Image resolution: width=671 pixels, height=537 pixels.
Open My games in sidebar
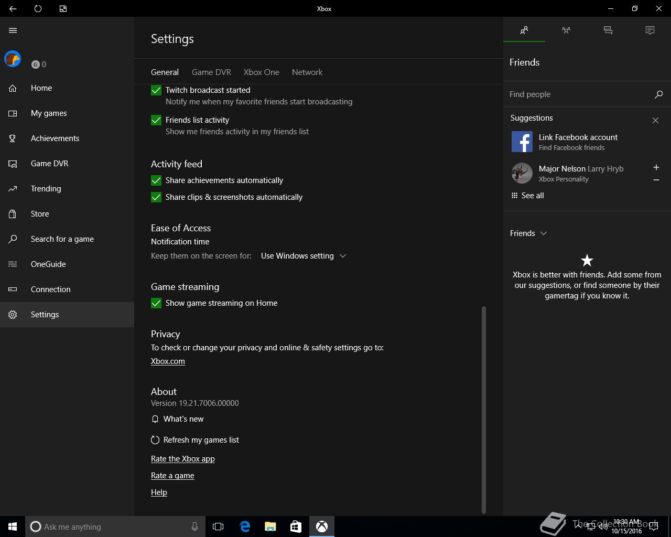click(67, 113)
